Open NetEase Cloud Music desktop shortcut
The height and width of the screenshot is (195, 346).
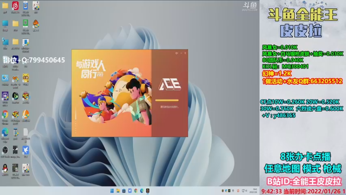[x=15, y=6]
